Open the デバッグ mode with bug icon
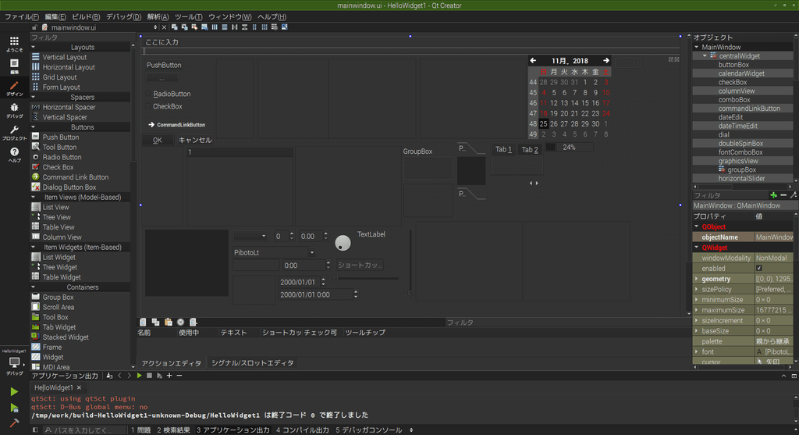The image size is (799, 435). [x=14, y=109]
